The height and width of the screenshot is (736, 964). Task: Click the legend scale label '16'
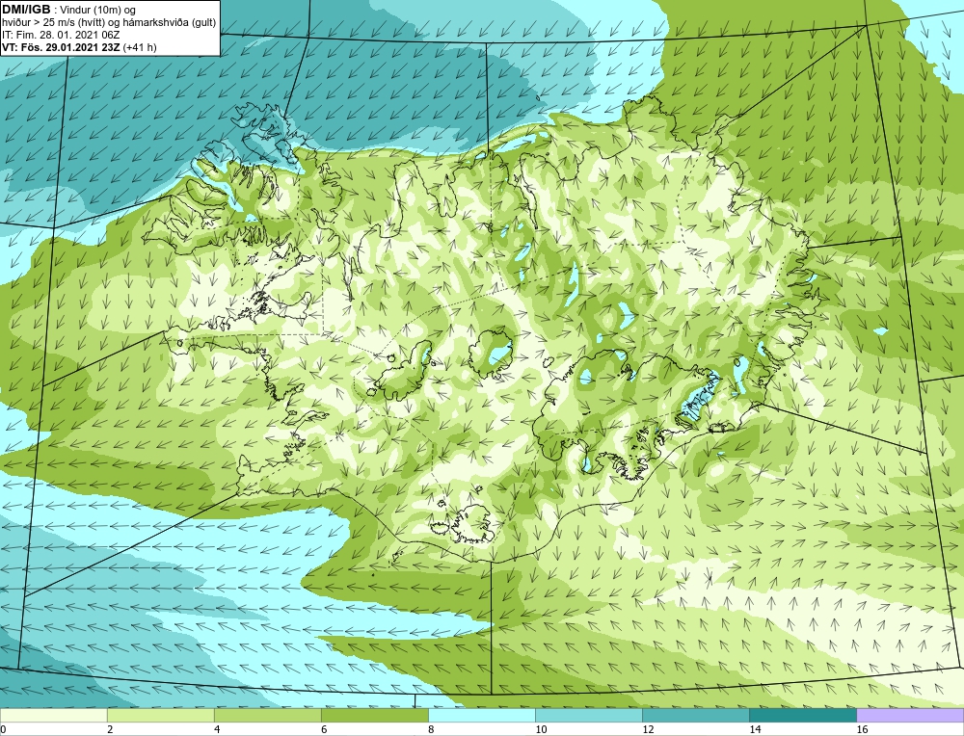pyautogui.click(x=862, y=729)
